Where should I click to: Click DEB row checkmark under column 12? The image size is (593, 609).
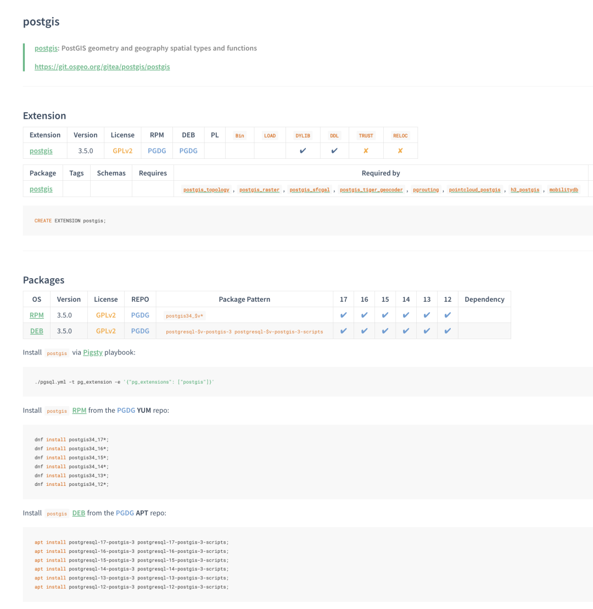coord(447,331)
